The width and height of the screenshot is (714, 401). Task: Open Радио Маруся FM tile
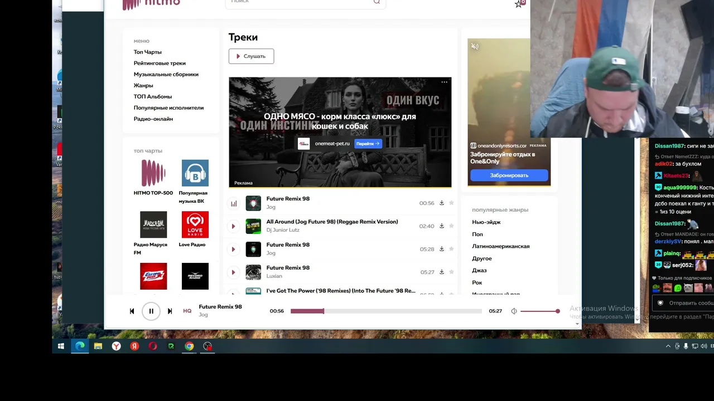coord(153,233)
